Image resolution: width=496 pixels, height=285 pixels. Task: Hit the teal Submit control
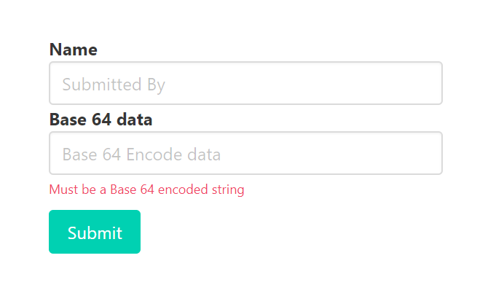coord(95,232)
